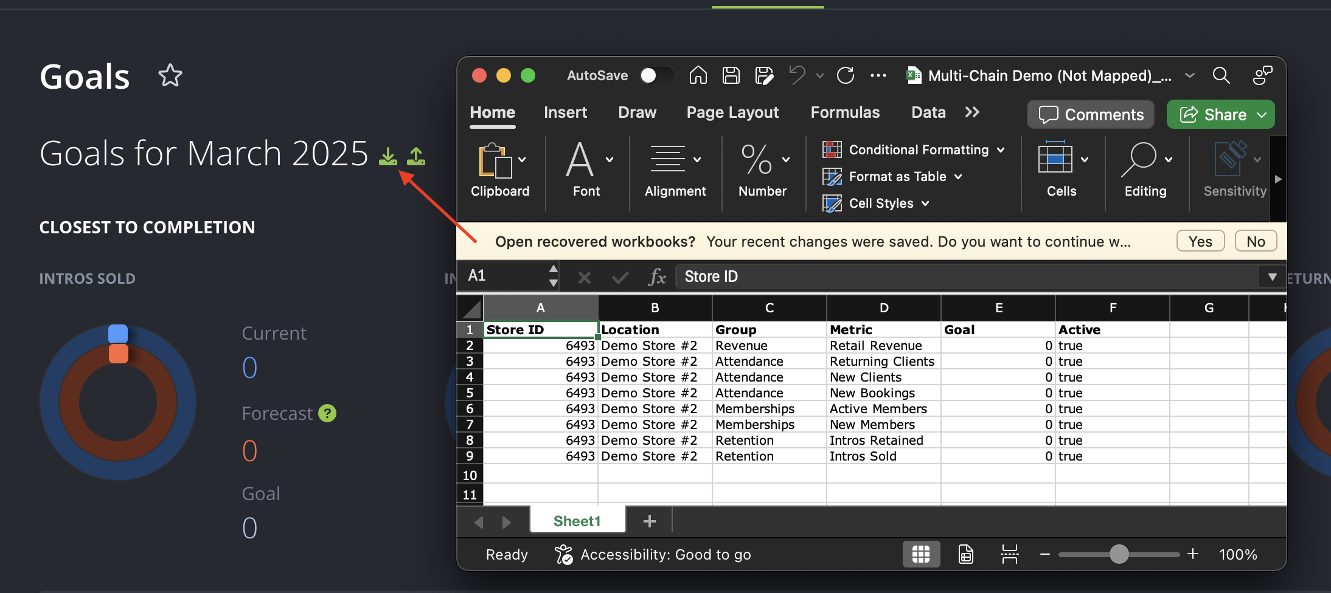
Task: Click the Cells group icon
Action: [1055, 159]
